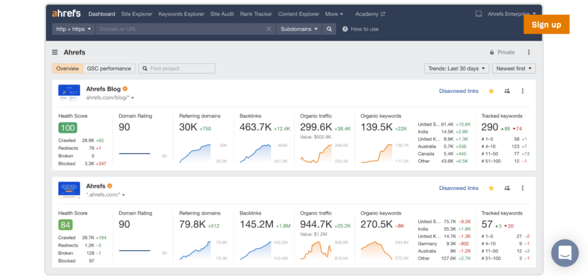Clear the Domain or URL field with X
Screen dimensions: 588x276
269,29
